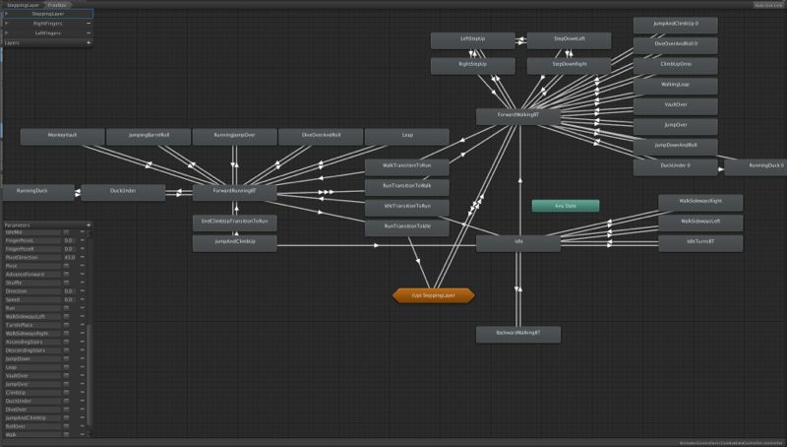Click the add layer plus icon
Screen dimensions: 787x447
(x=89, y=43)
